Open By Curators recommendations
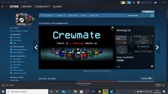 [17, 40]
